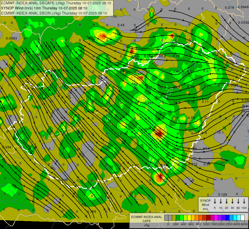Screen dimensions: 249x229
Task: Click the 40.2 value on the map
Action: point(162,56)
